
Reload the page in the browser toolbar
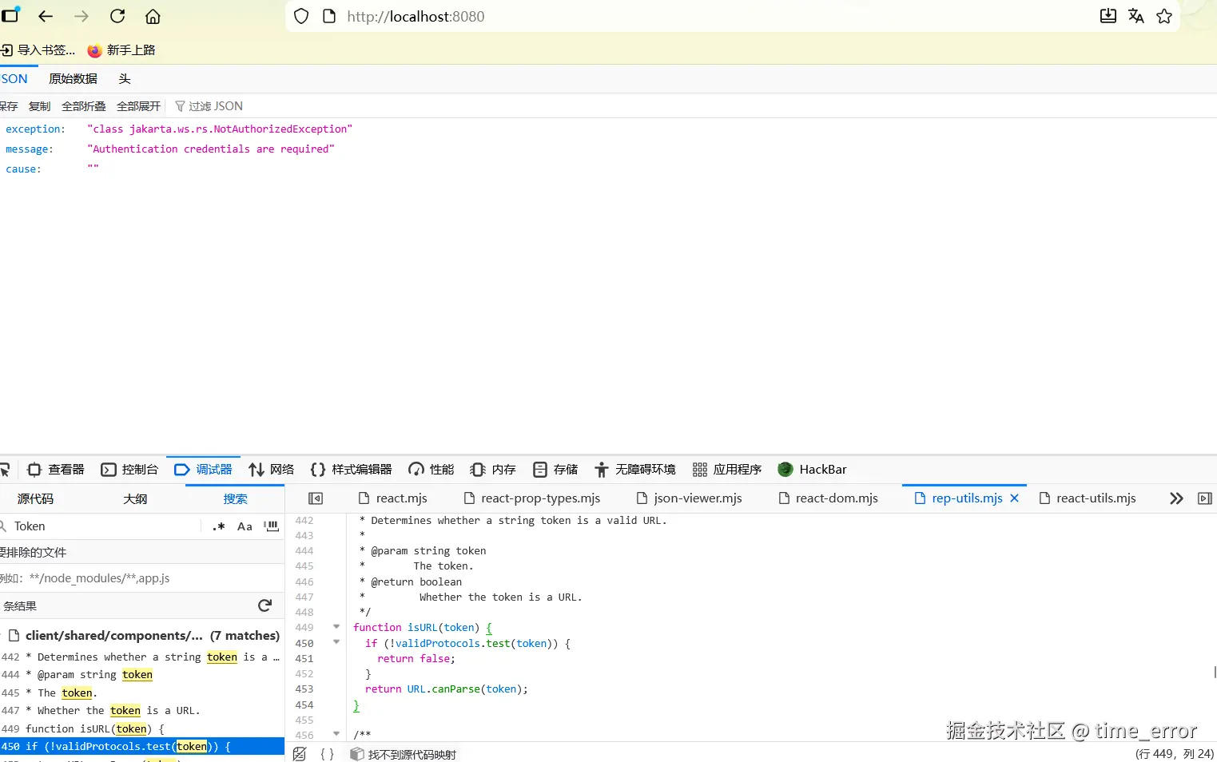(x=117, y=16)
